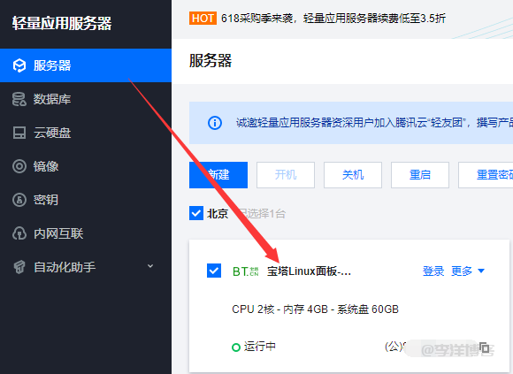The height and width of the screenshot is (374, 513).
Task: Click the green running status circle
Action: point(236,347)
